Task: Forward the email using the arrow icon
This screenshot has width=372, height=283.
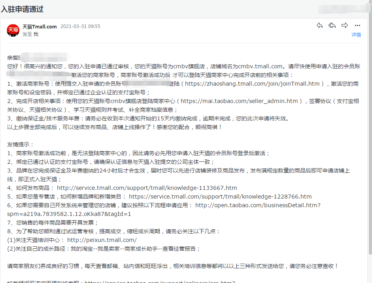Action: (x=345, y=25)
